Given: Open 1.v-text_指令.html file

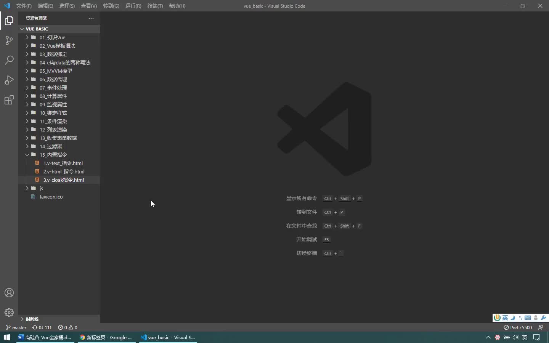Looking at the screenshot, I should coord(59,163).
